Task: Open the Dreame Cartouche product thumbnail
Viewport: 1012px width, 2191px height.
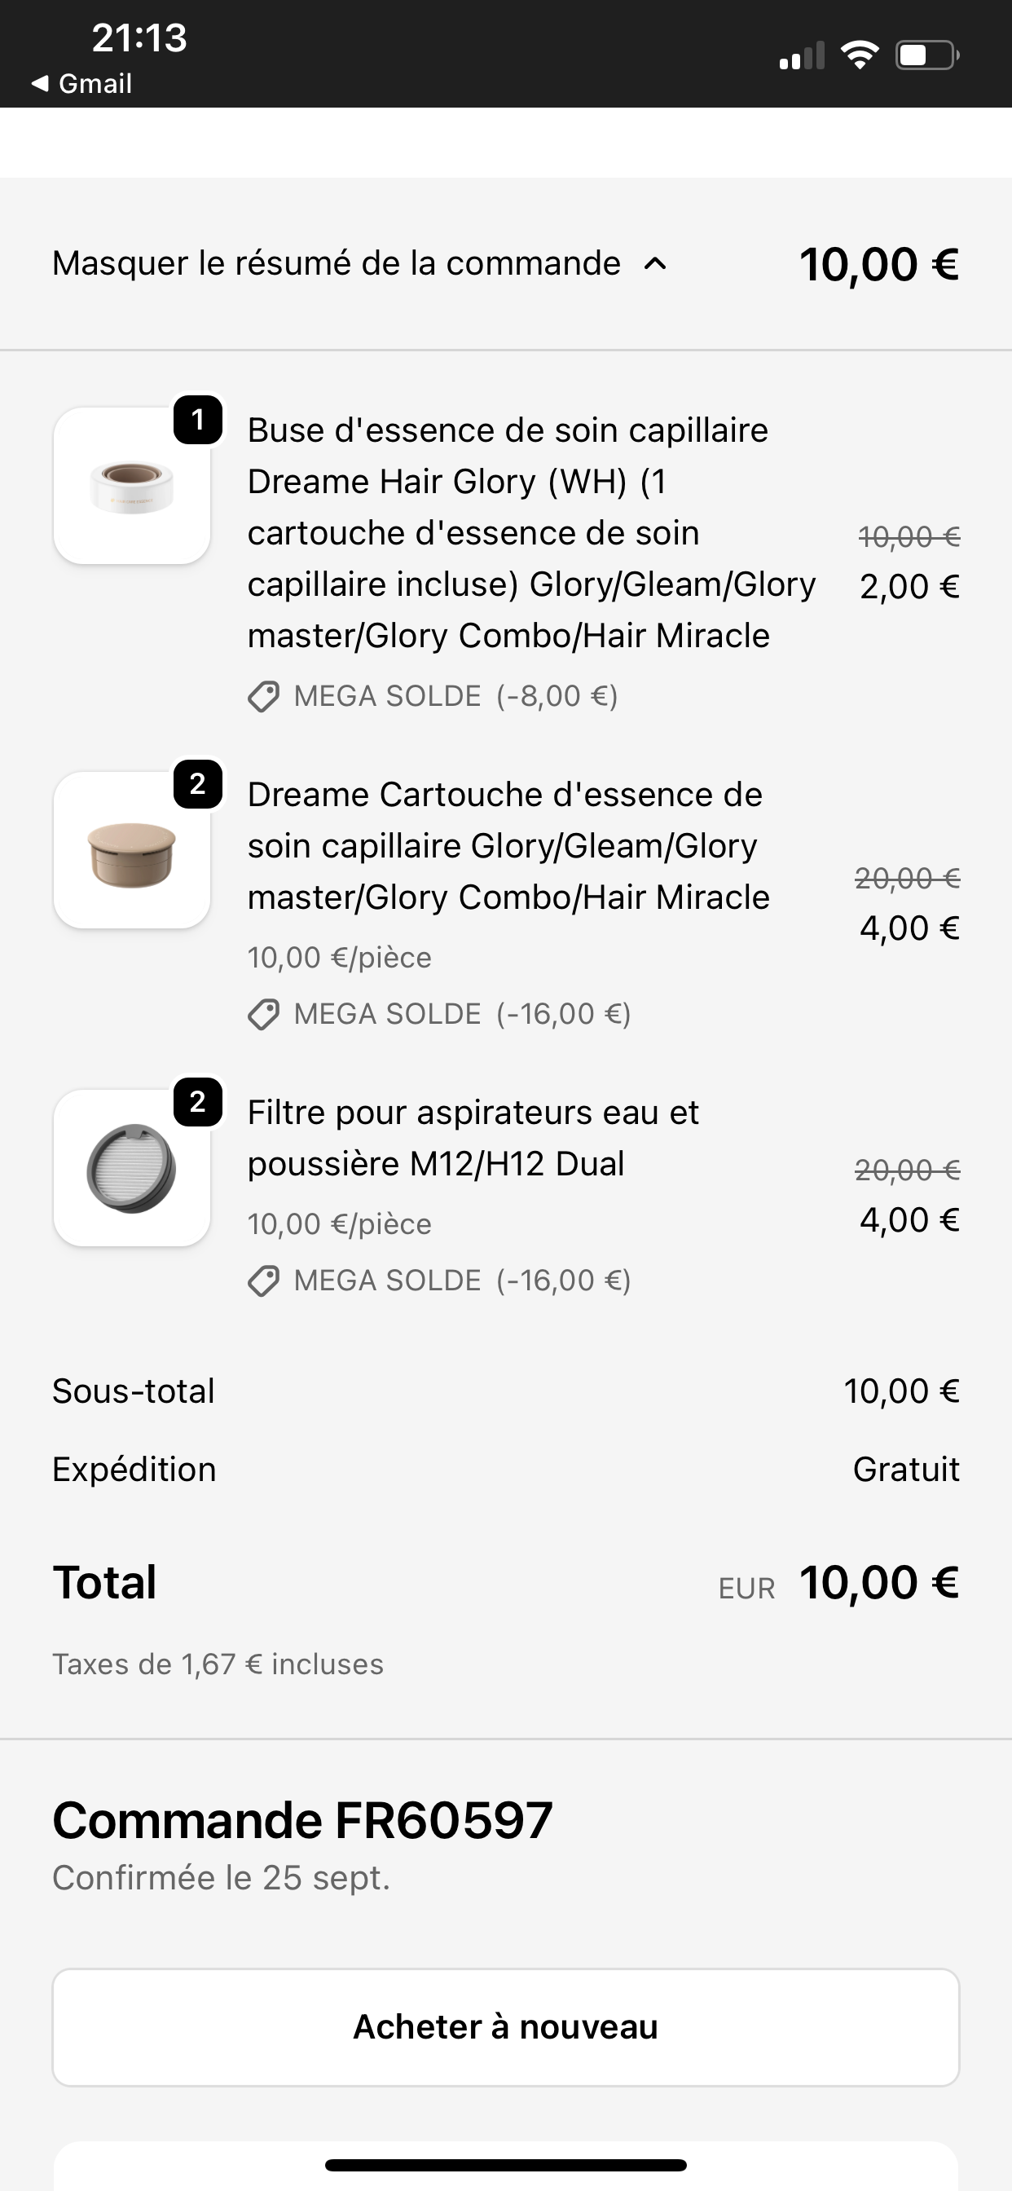Action: pyautogui.click(x=131, y=849)
